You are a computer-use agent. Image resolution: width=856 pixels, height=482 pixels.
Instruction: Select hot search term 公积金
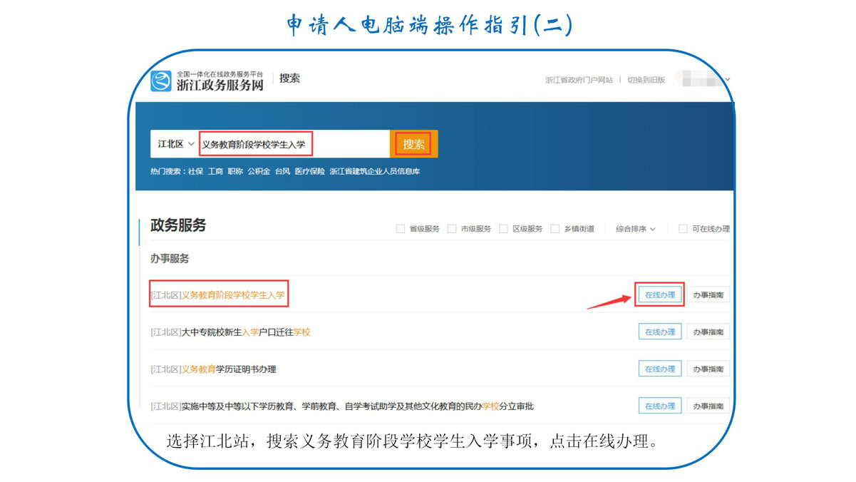coord(259,172)
